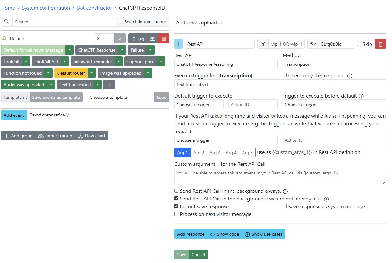
Task: Open dropdown arrow of Image was uploaded
Action: [x=148, y=73]
